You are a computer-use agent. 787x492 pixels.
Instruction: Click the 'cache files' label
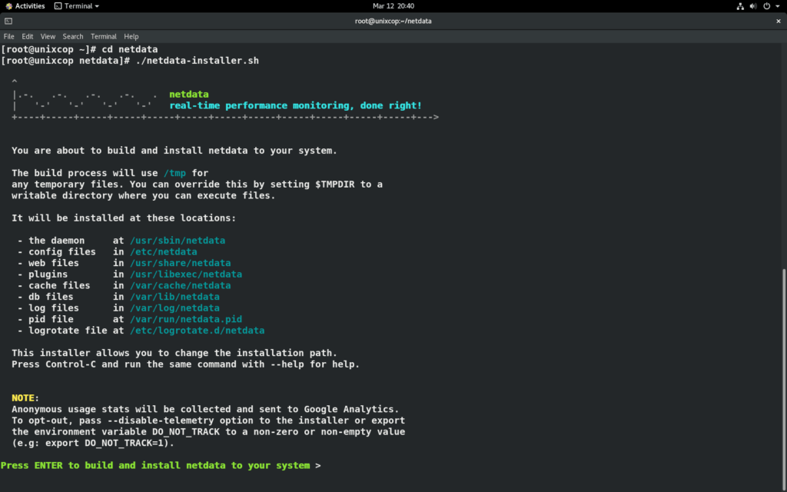pyautogui.click(x=59, y=285)
